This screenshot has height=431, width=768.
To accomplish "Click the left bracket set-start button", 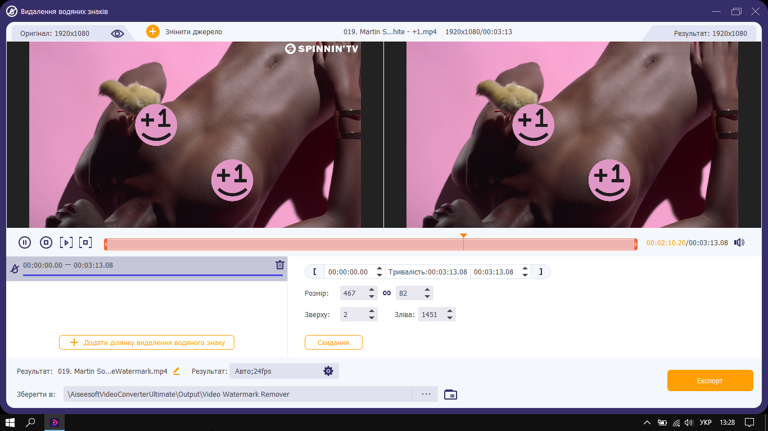I will point(315,272).
